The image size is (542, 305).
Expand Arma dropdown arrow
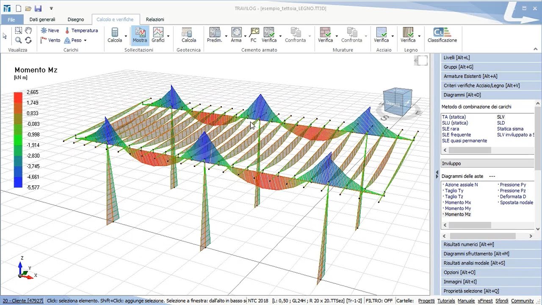[245, 36]
